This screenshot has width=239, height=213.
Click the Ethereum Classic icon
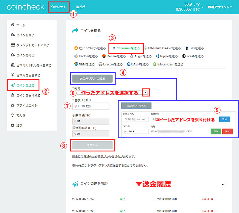(x=145, y=48)
